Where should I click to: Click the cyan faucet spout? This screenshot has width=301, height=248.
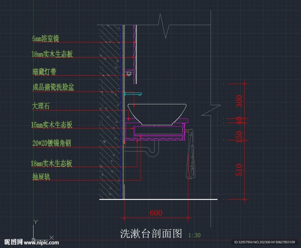133,94
